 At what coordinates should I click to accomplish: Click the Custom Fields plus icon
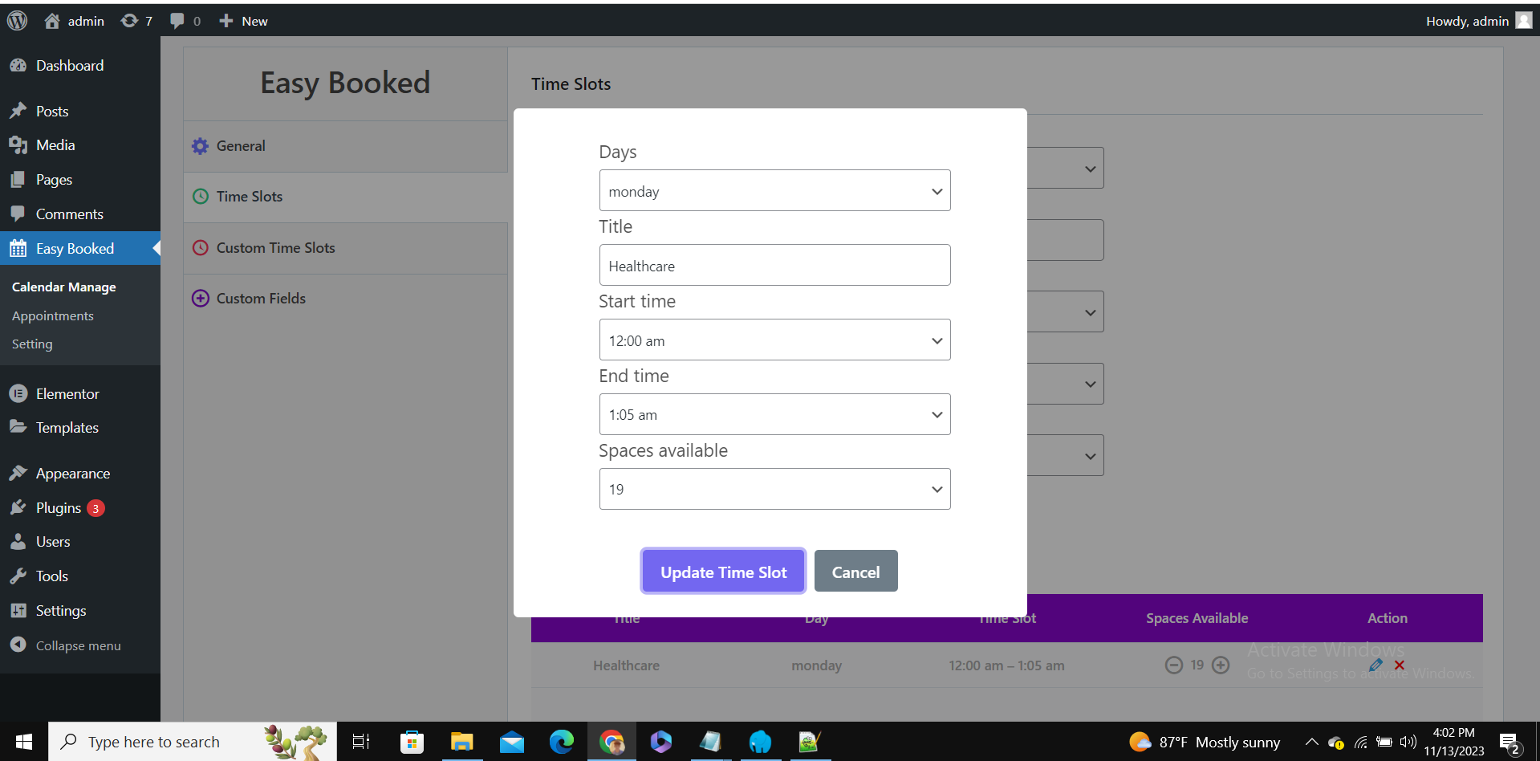coord(201,299)
